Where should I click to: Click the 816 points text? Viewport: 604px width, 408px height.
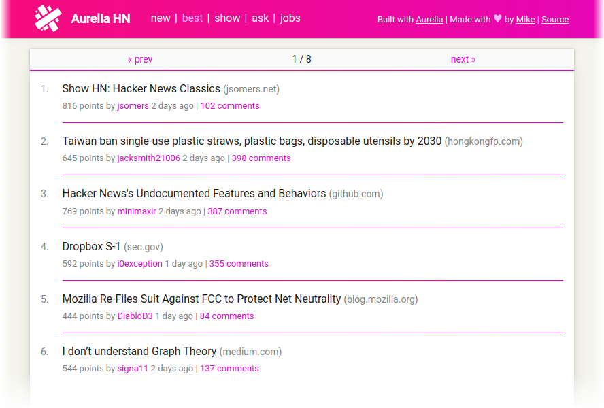83,106
